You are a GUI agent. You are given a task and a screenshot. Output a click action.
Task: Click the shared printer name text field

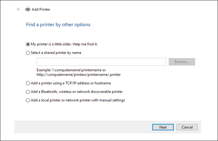[101, 62]
